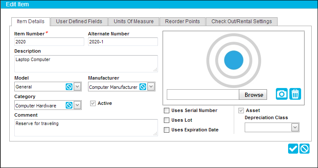Click the Description text area
This screenshot has width=318, height=168.
coord(86,64)
